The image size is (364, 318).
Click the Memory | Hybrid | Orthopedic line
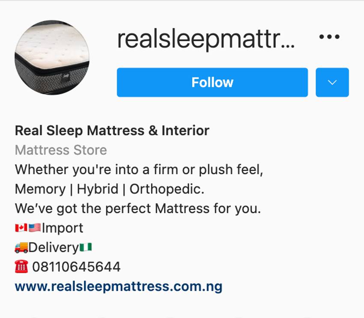click(110, 189)
